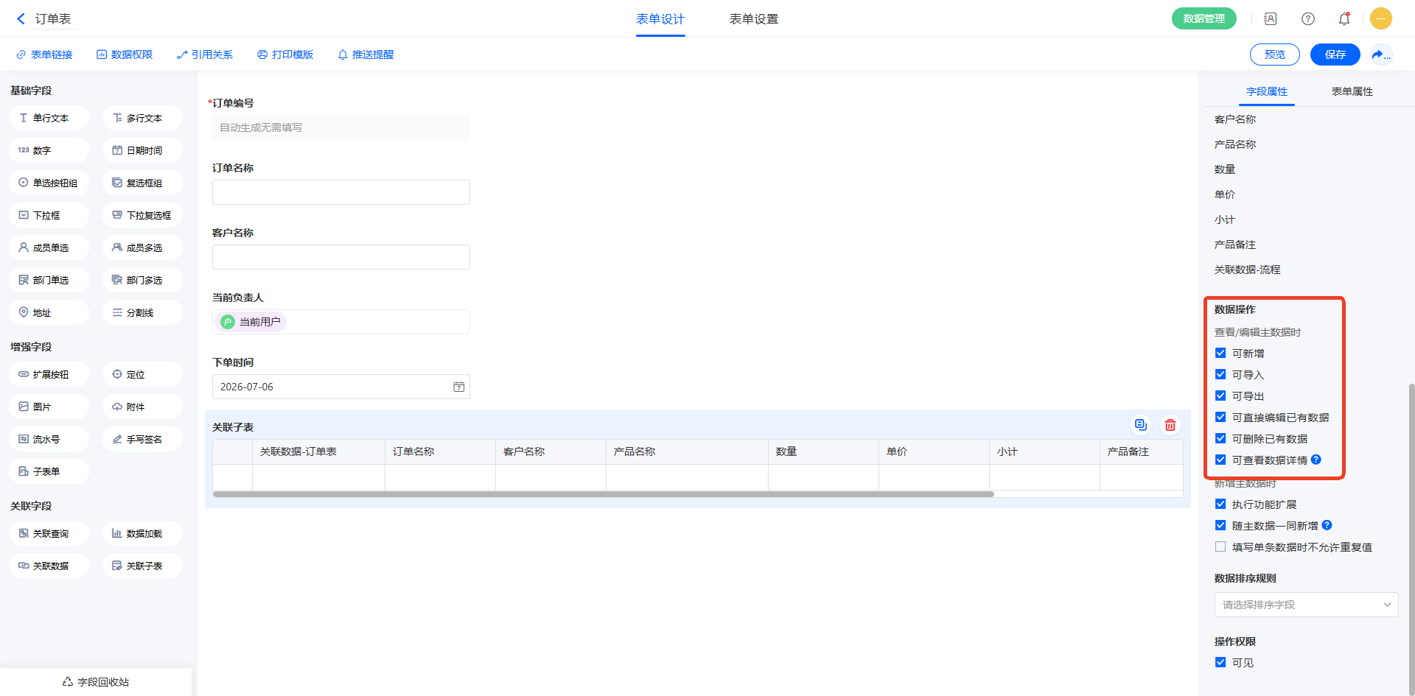This screenshot has height=696, width=1415.
Task: Click 关联数据-流程 in field list
Action: 1248,270
